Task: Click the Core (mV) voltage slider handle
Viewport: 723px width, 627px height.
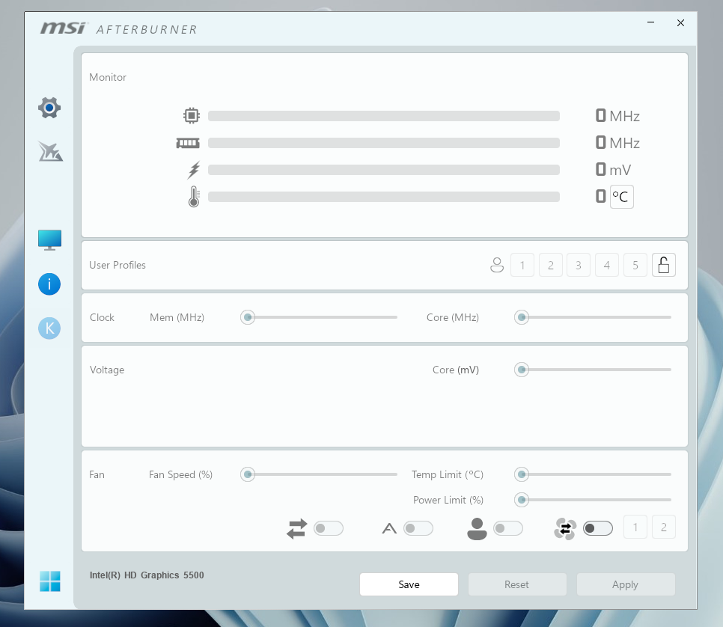Action: tap(522, 370)
